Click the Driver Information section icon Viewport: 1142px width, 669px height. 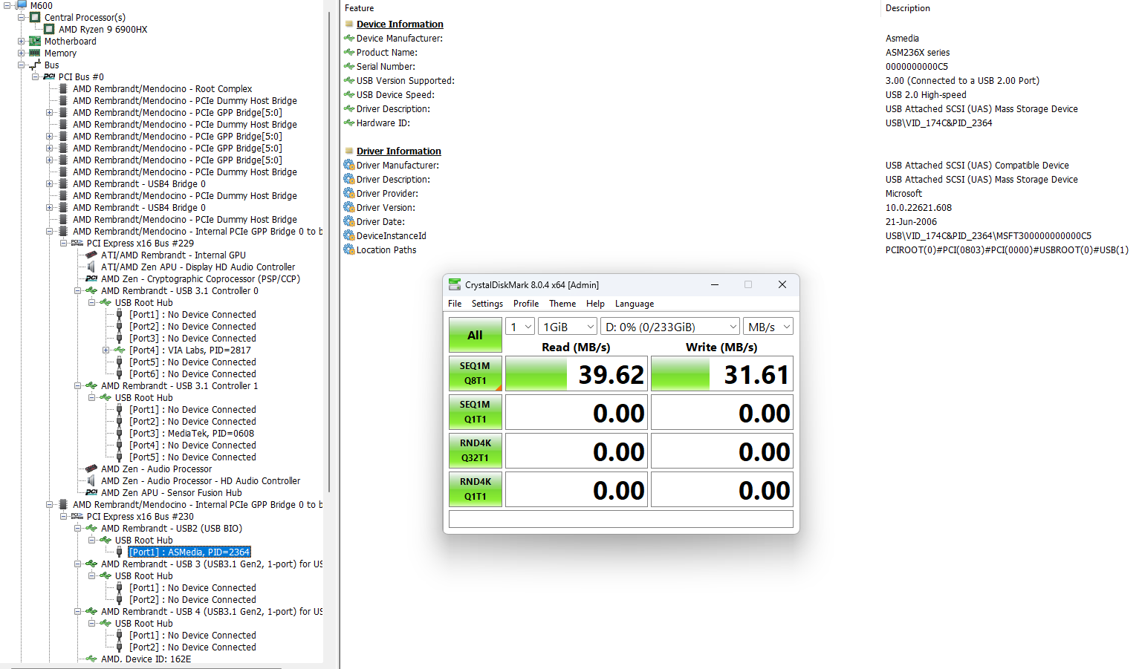[x=349, y=151]
